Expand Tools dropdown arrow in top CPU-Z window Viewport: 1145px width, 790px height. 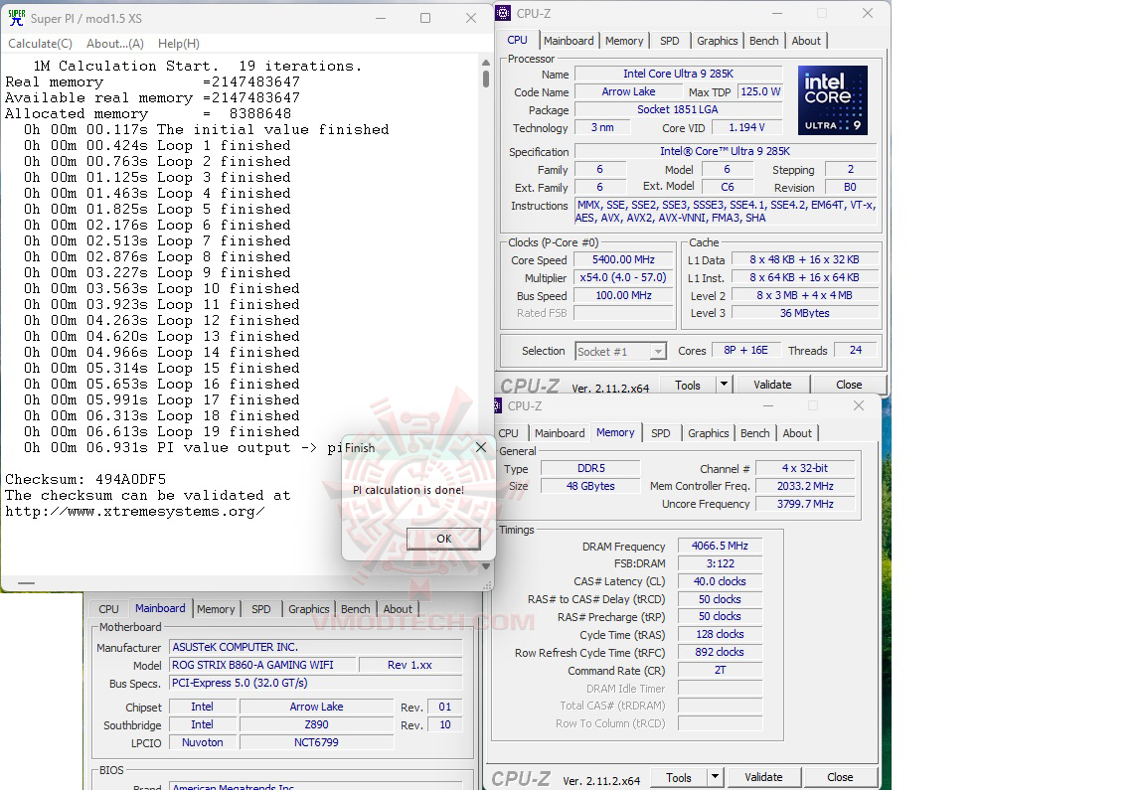coord(724,385)
